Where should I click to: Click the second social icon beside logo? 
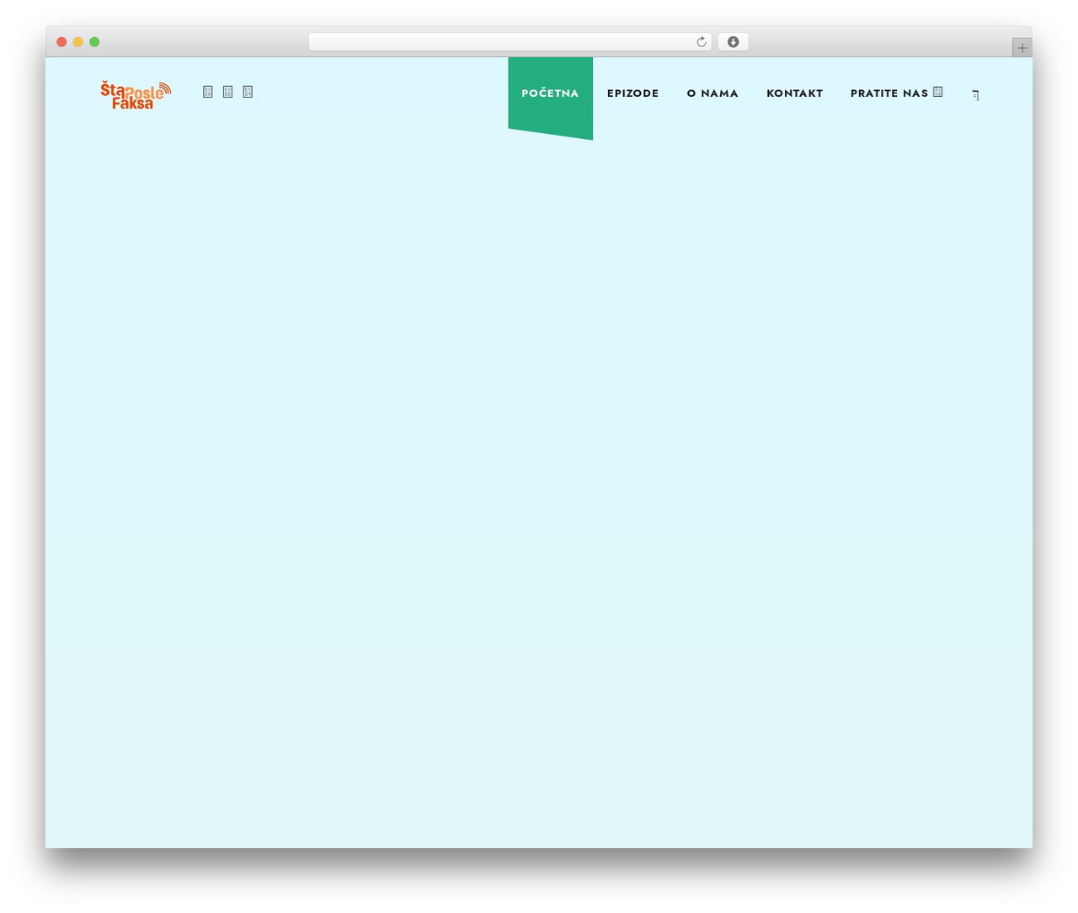[x=227, y=92]
